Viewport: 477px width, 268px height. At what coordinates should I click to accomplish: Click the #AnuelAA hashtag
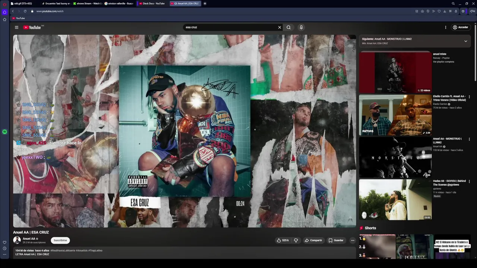(82, 251)
